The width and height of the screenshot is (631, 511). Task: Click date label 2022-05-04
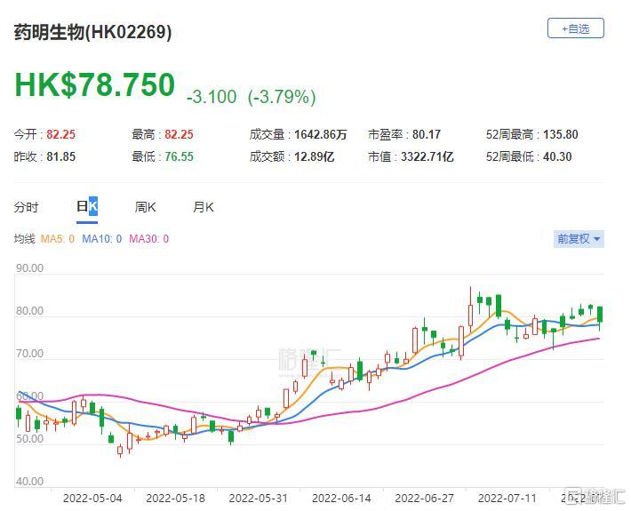(92, 499)
